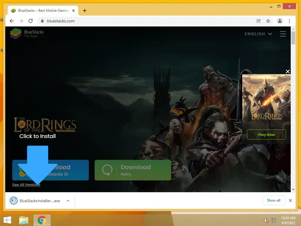Click the Lord of the Rings title logo

point(45,124)
